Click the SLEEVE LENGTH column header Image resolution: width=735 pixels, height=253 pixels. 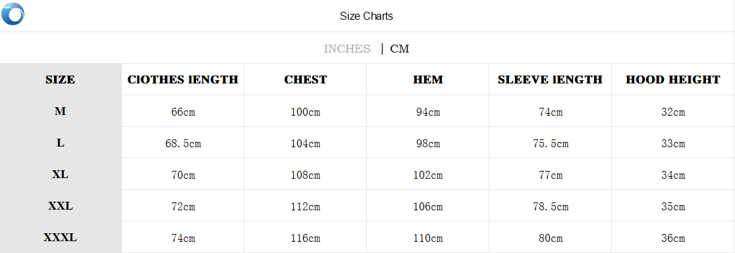coord(550,80)
